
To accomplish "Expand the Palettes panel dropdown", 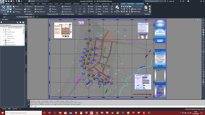I will pos(6,14).
